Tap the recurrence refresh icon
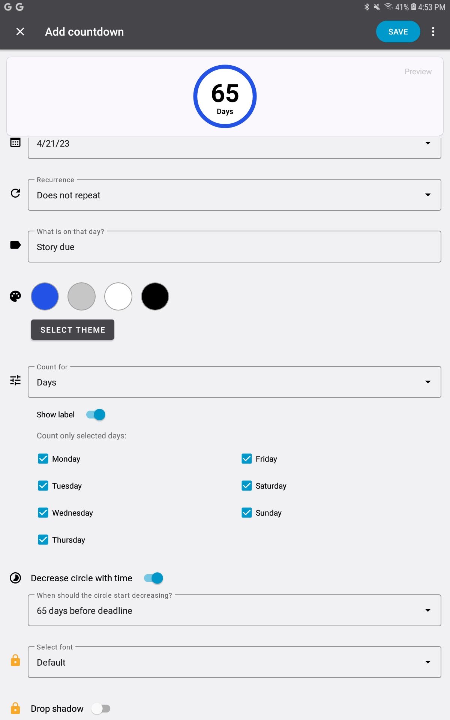Image resolution: width=450 pixels, height=720 pixels. [15, 193]
